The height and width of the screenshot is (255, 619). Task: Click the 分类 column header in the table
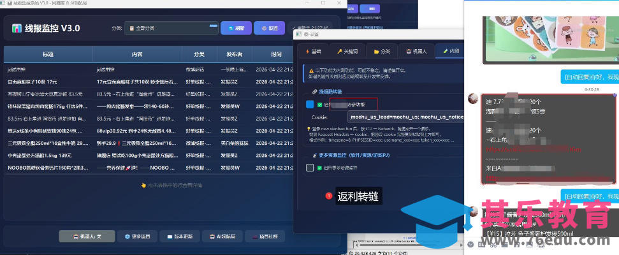[200, 54]
